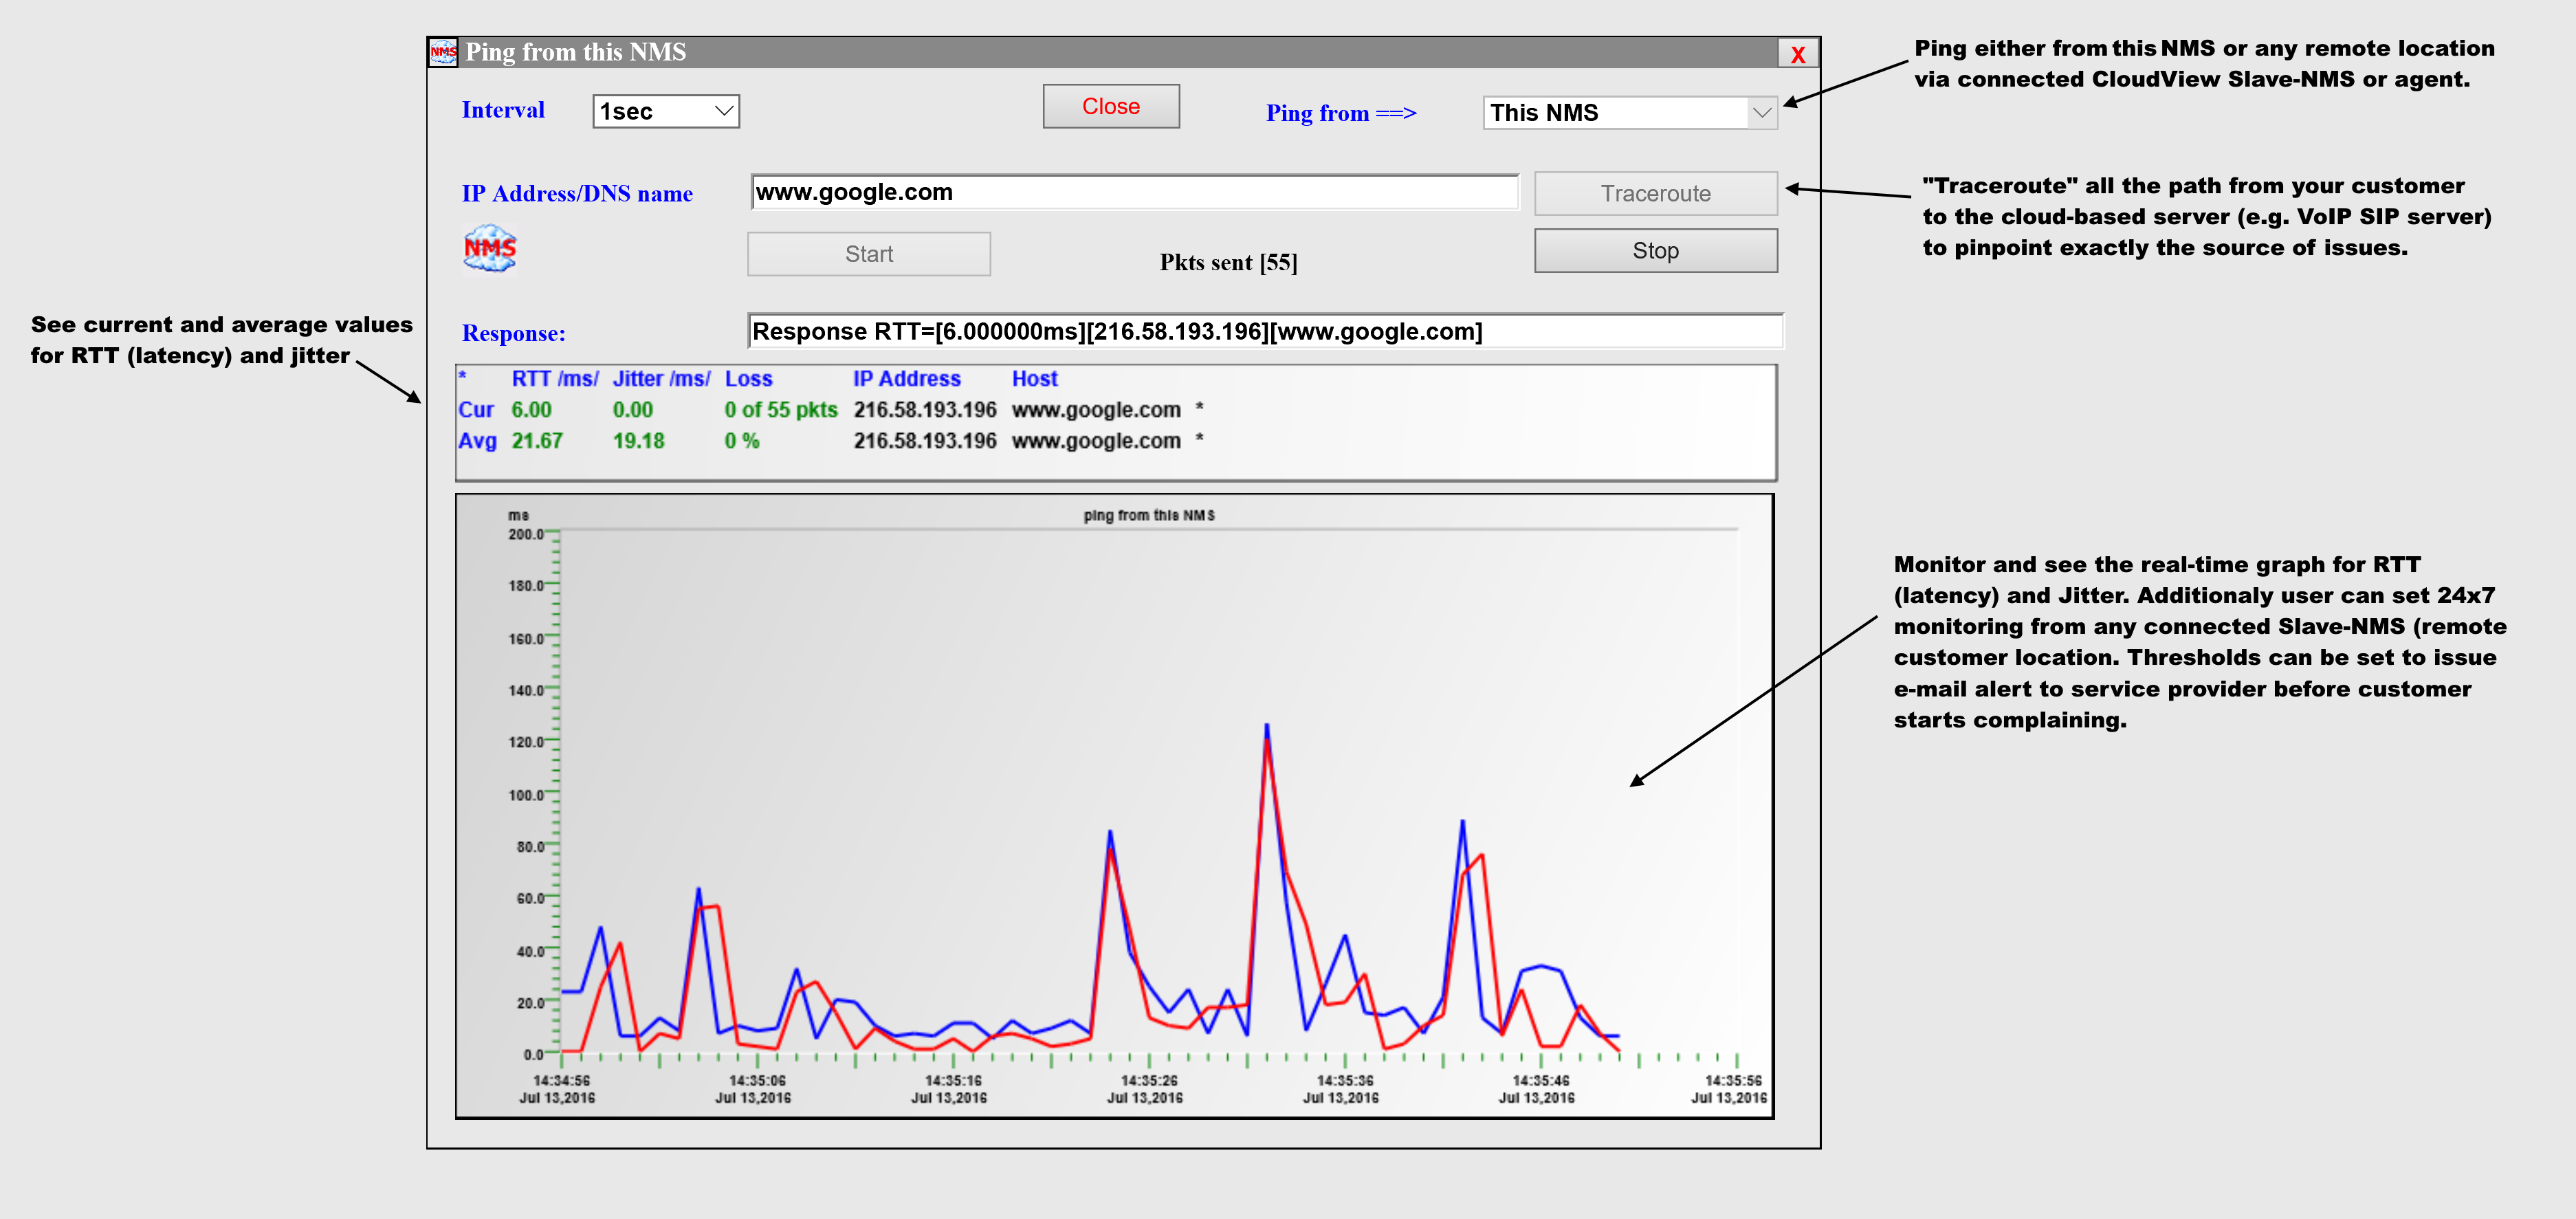Click the Interval dropdown arrow

724,111
